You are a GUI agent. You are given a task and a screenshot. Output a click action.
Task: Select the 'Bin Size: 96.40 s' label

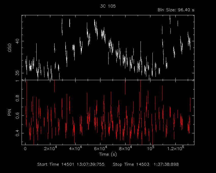coord(176,10)
